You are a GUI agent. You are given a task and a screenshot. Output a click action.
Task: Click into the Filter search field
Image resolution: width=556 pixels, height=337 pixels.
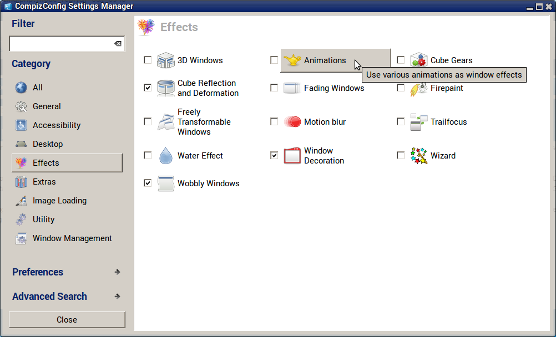click(x=60, y=44)
